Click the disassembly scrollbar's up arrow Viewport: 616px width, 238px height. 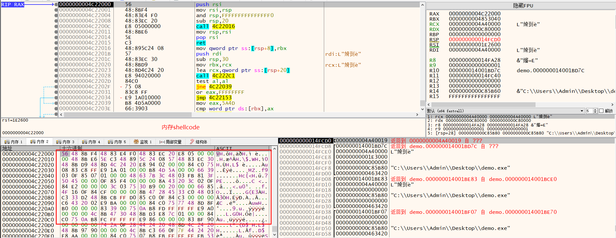coord(422,5)
